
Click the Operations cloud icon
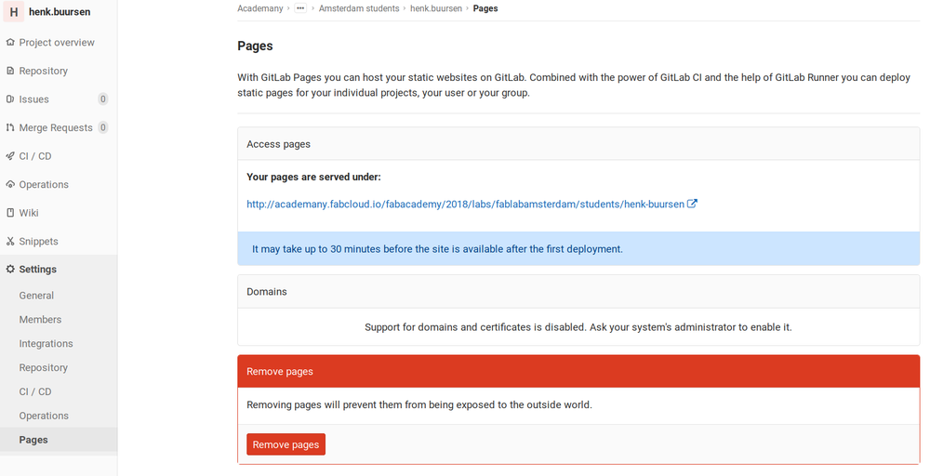pos(10,185)
